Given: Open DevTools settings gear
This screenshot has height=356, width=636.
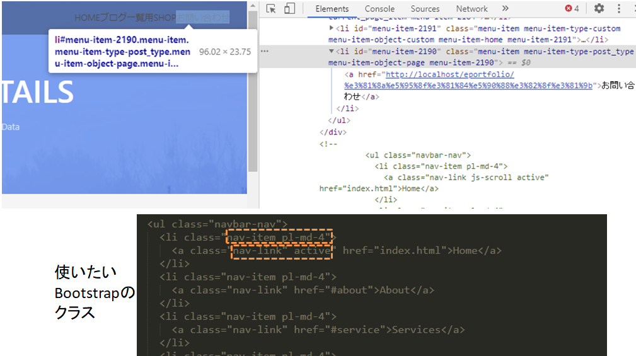Looking at the screenshot, I should pyautogui.click(x=599, y=8).
